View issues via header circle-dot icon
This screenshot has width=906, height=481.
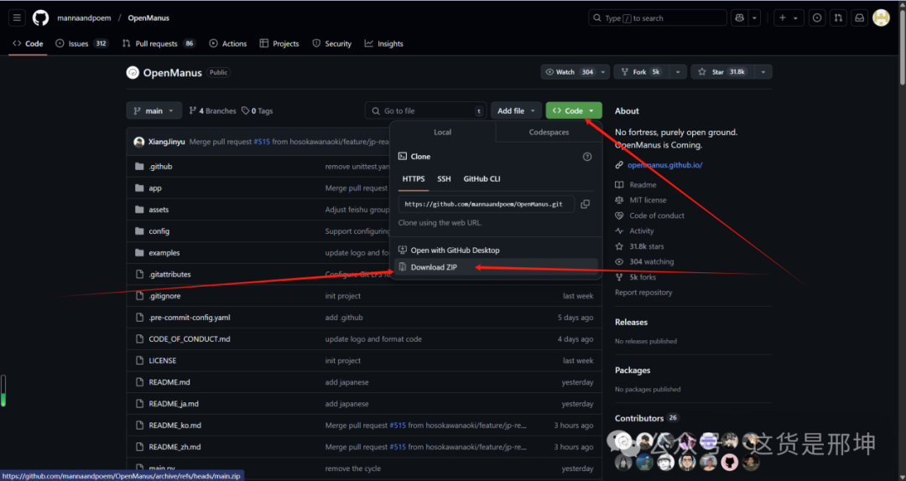817,18
